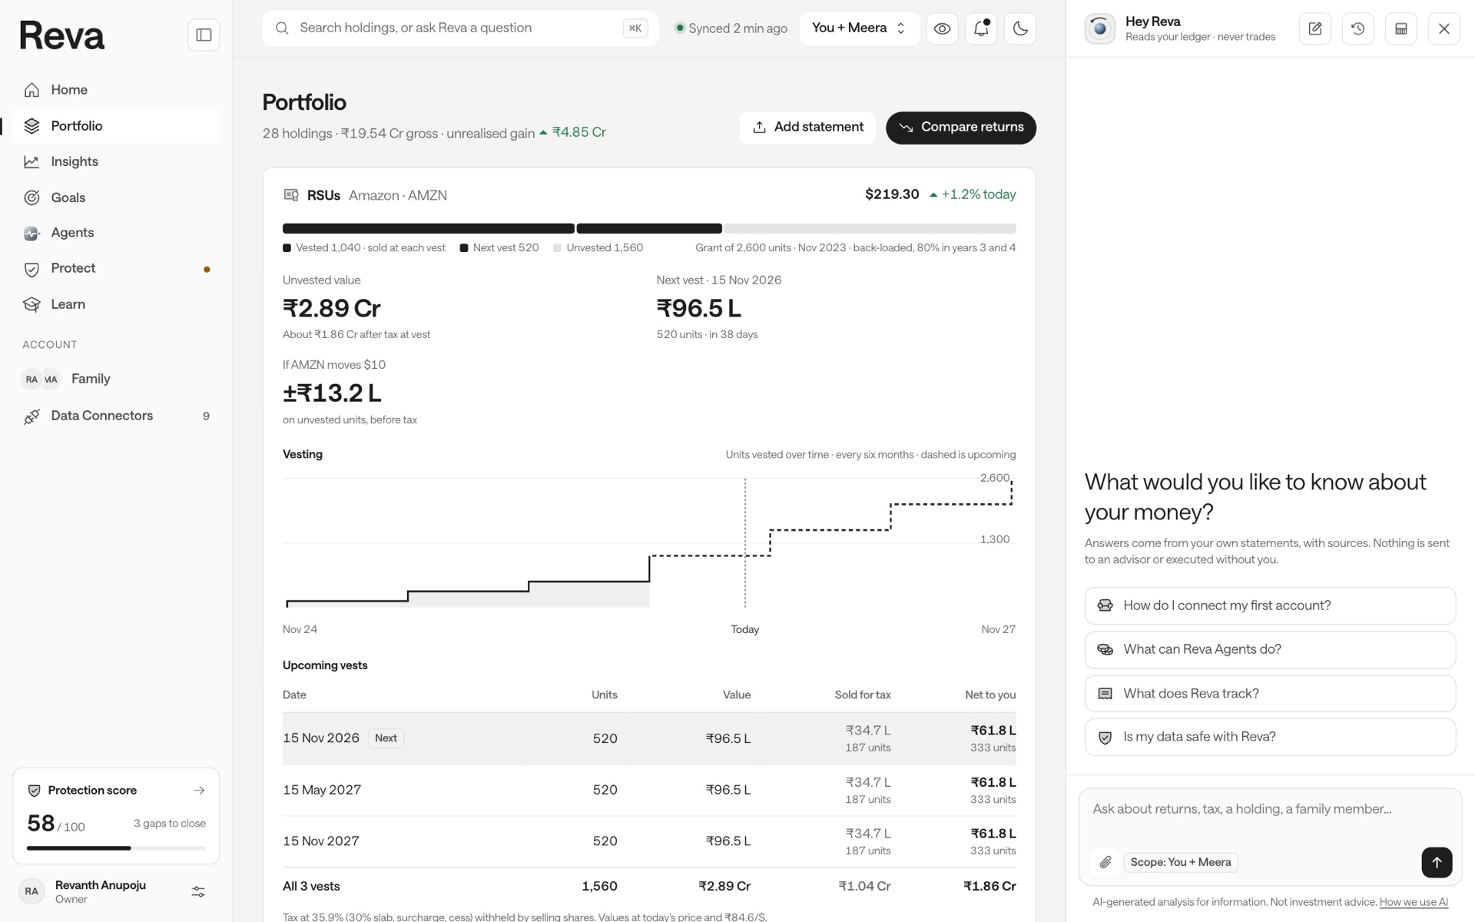Screen dimensions: 1475x922
Task: Open Insights in the sidebar
Action: (116, 161)
